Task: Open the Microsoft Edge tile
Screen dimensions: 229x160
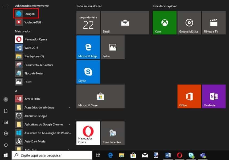Action: pos(88,47)
